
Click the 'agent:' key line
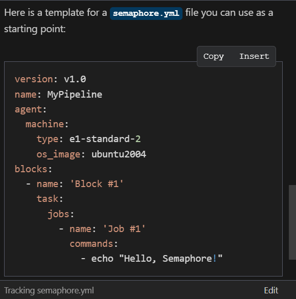pyautogui.click(x=31, y=109)
